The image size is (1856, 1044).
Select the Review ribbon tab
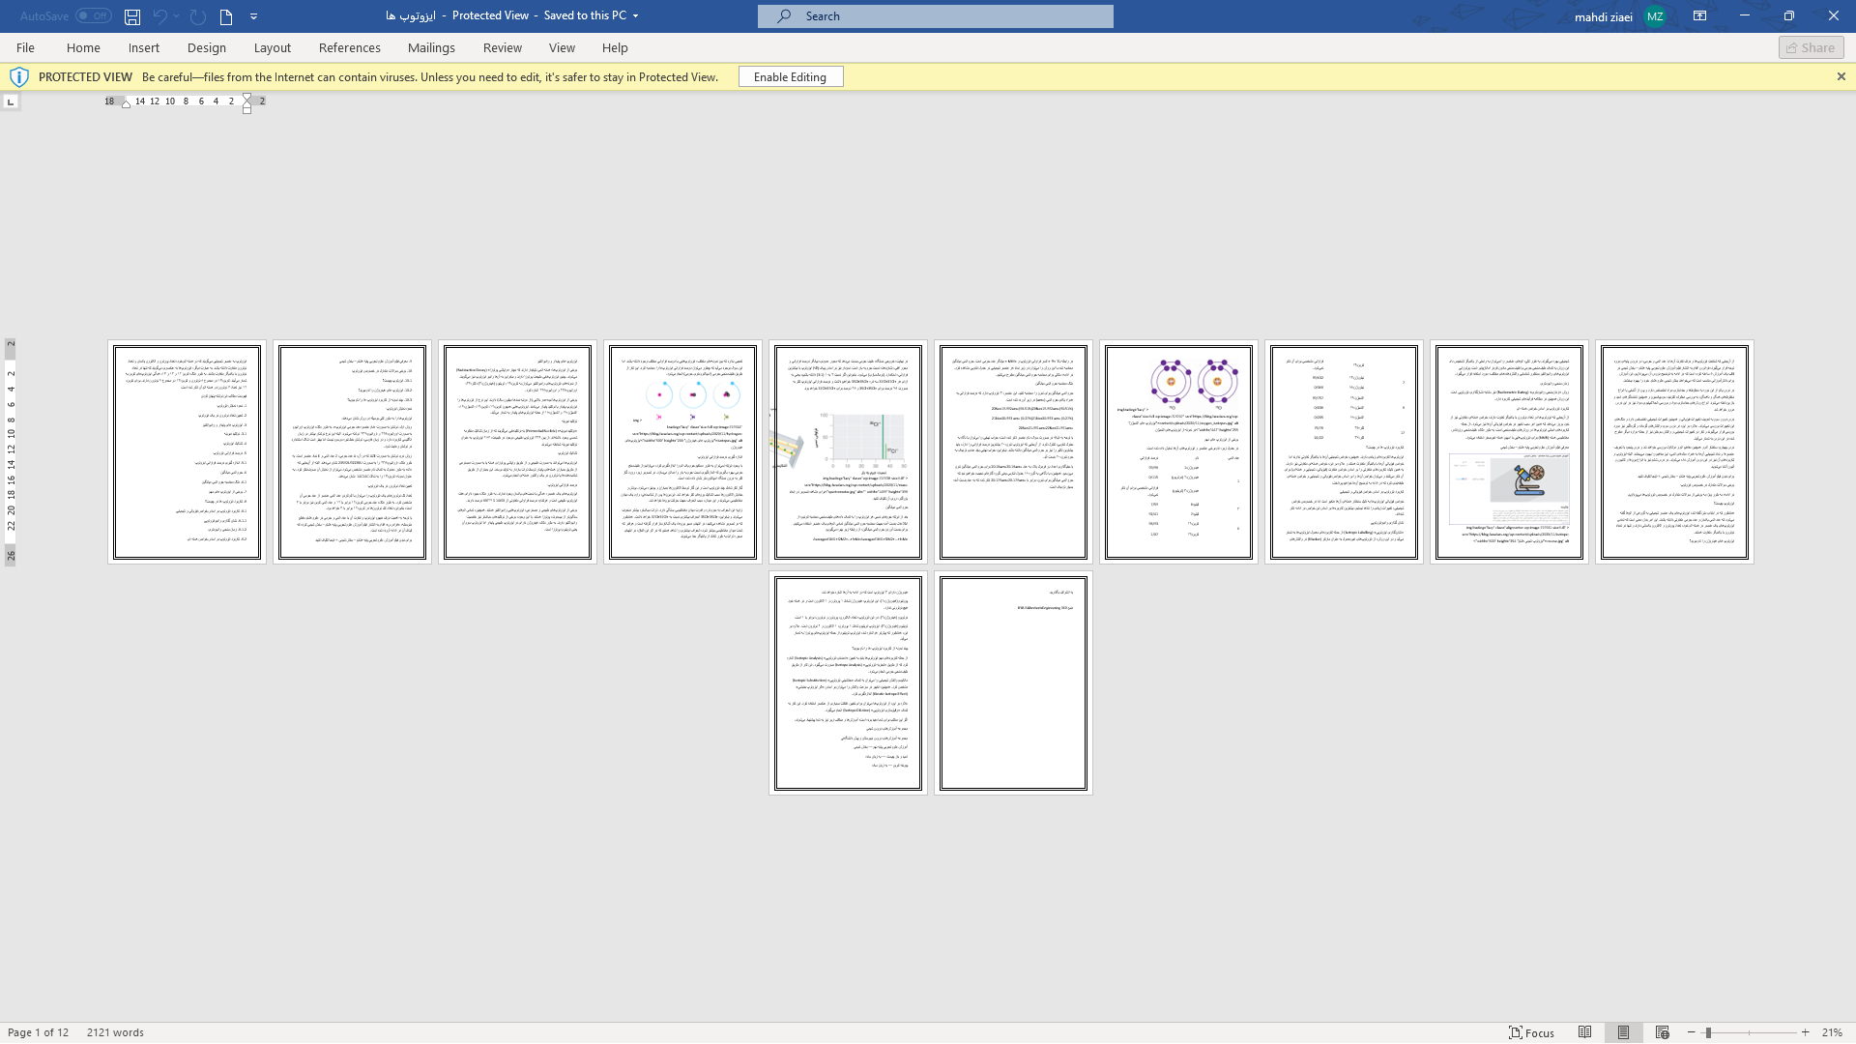point(503,47)
